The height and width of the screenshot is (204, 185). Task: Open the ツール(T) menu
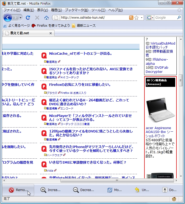pyautogui.click(x=98, y=10)
